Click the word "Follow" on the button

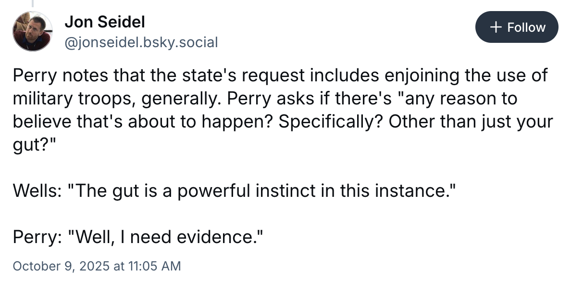click(526, 27)
